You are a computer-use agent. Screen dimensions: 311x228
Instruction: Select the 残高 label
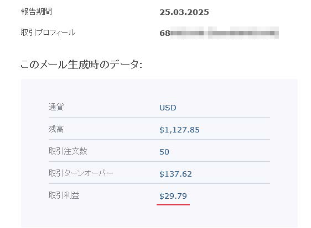click(x=56, y=129)
